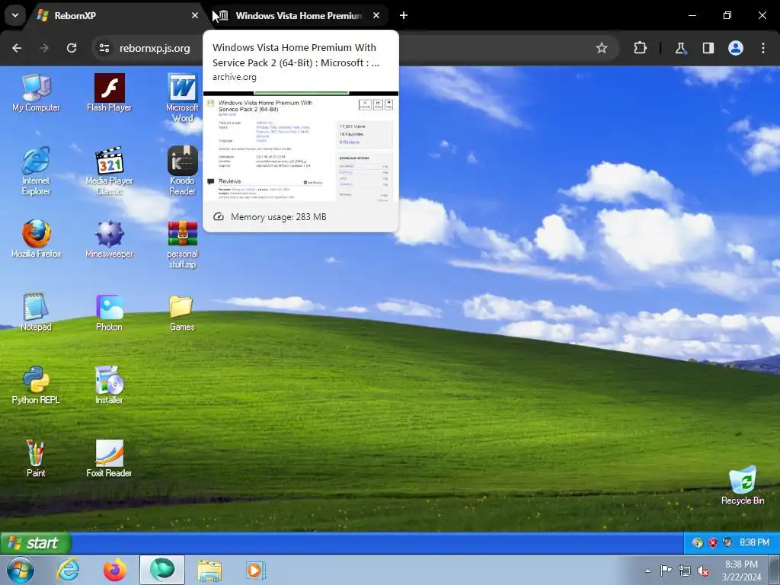Open Mozilla Firefox desktop icon
780x585 pixels.
(36, 238)
